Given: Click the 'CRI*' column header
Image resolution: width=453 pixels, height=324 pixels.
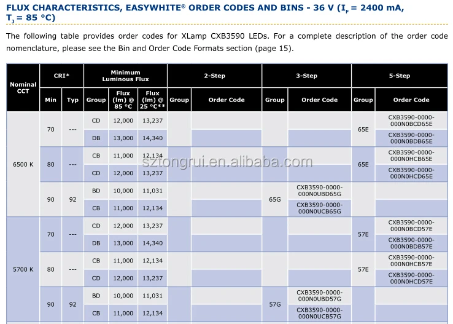Looking at the screenshot, I should pos(61,76).
